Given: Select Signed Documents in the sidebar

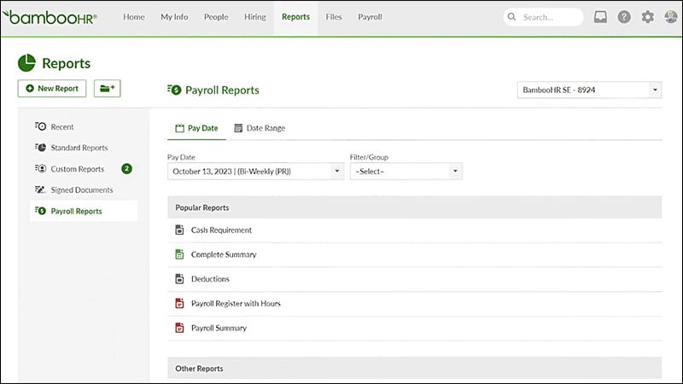Looking at the screenshot, I should coord(84,189).
